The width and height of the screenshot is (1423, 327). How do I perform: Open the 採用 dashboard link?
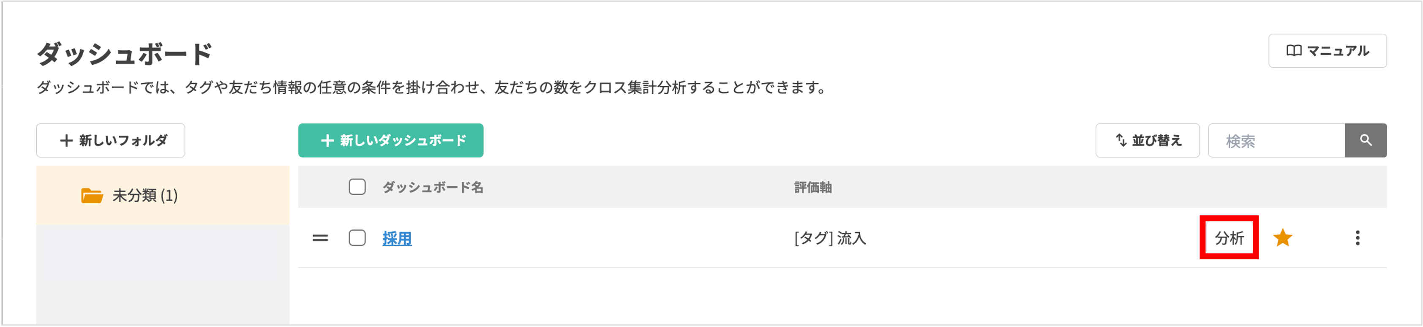[x=397, y=238]
